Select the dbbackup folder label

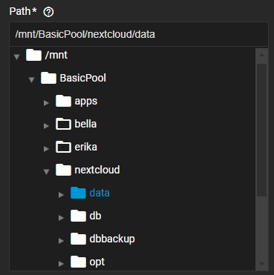point(112,239)
